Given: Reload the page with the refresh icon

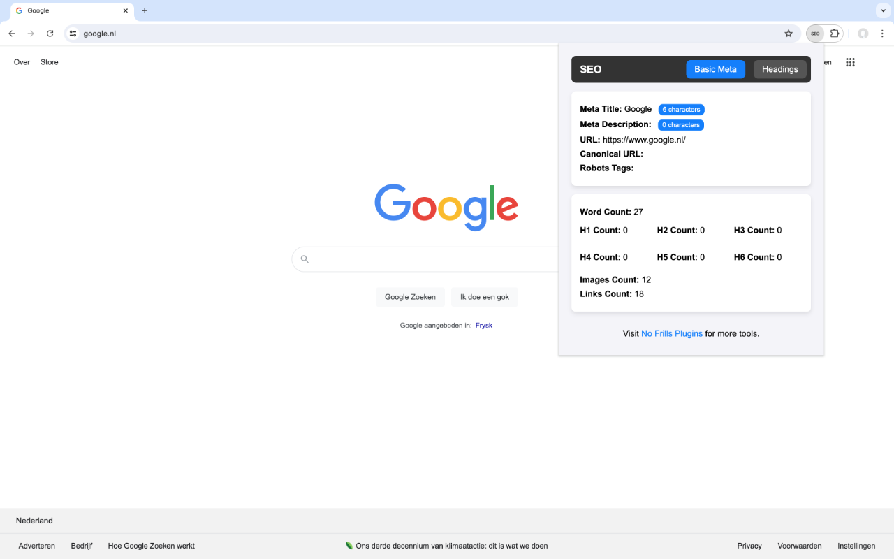Looking at the screenshot, I should pos(50,34).
